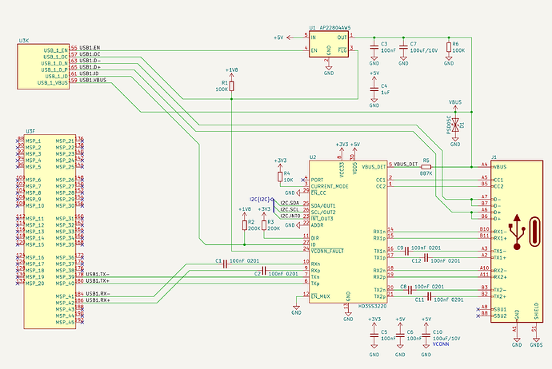Click the EN_MUX pin name on U2
552x369 pixels.
pos(320,296)
